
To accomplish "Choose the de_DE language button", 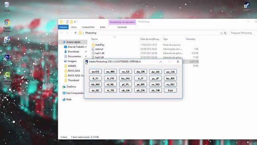I will pyautogui.click(x=155, y=72).
